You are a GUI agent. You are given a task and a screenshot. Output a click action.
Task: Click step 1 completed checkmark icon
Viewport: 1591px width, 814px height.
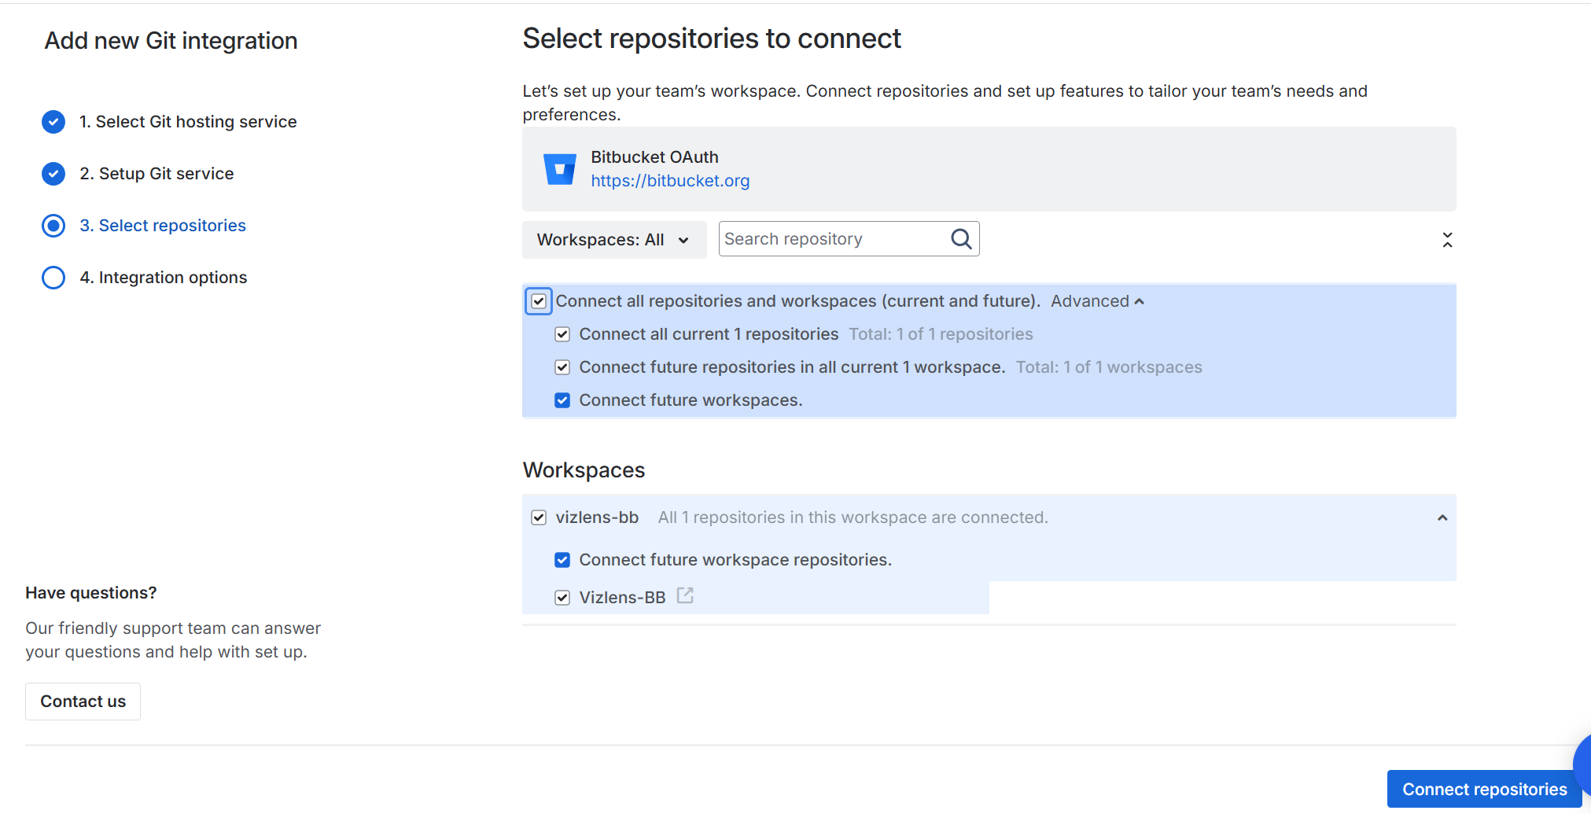coord(53,122)
